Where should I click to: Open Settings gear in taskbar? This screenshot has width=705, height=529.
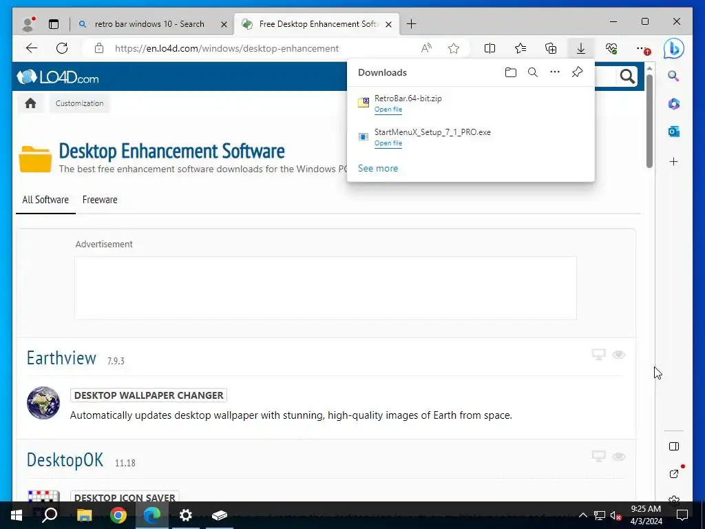[186, 515]
